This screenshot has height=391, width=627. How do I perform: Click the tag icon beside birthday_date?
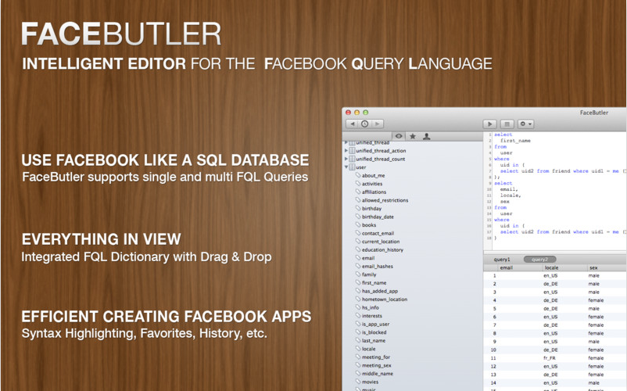[x=358, y=217]
